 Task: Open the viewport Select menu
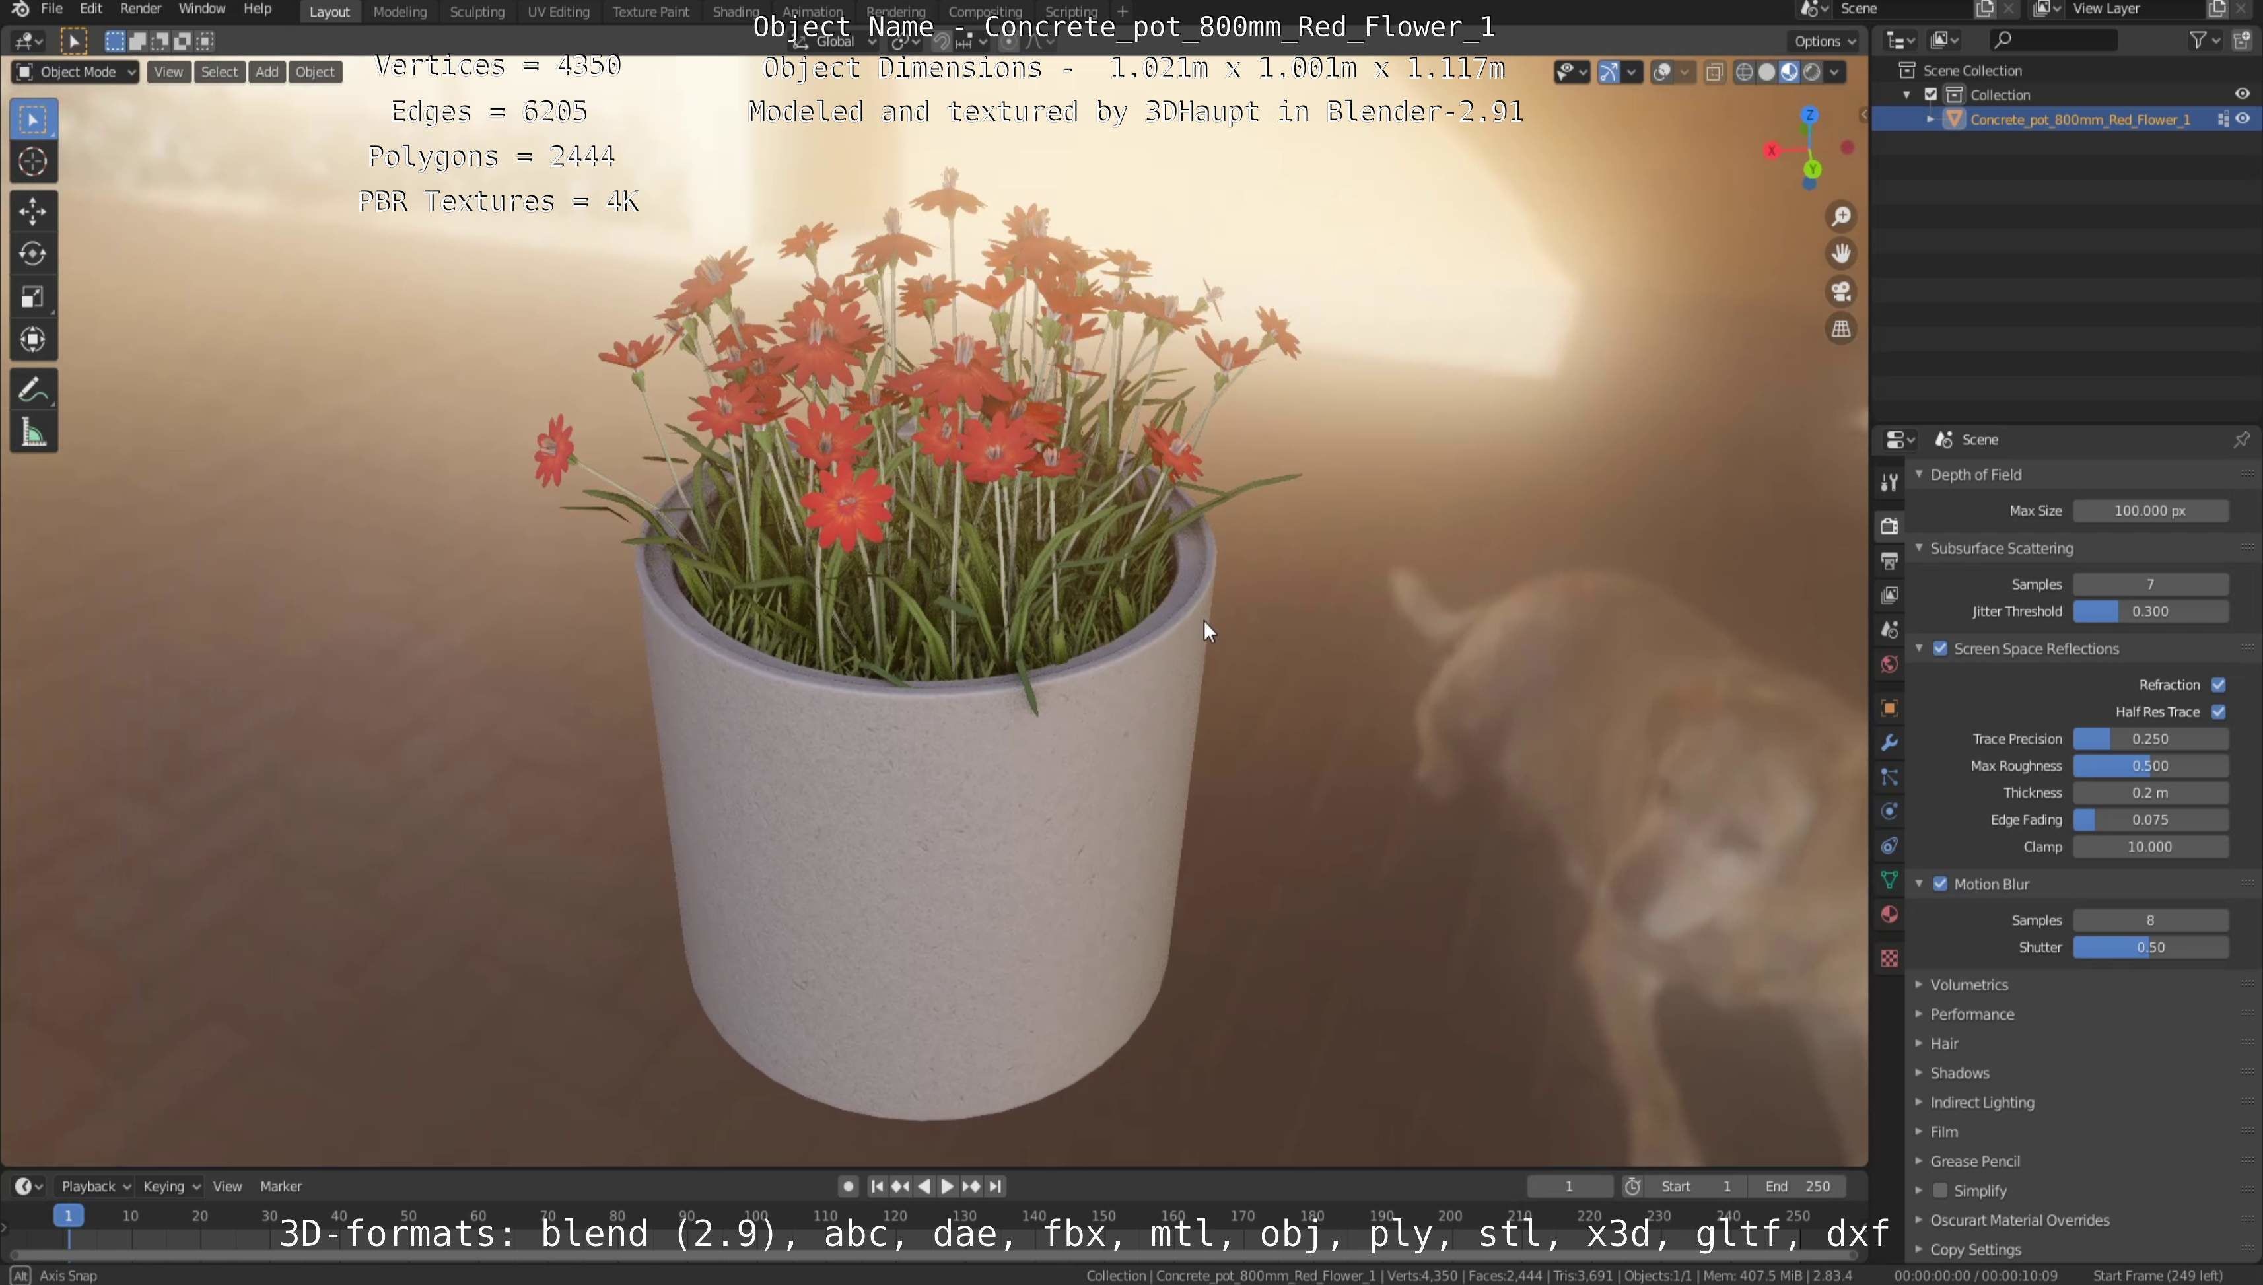point(219,73)
